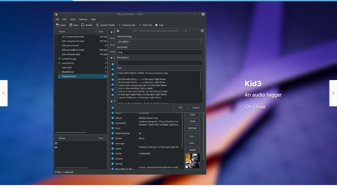Click the sort chevron in file list Name header

96,31
